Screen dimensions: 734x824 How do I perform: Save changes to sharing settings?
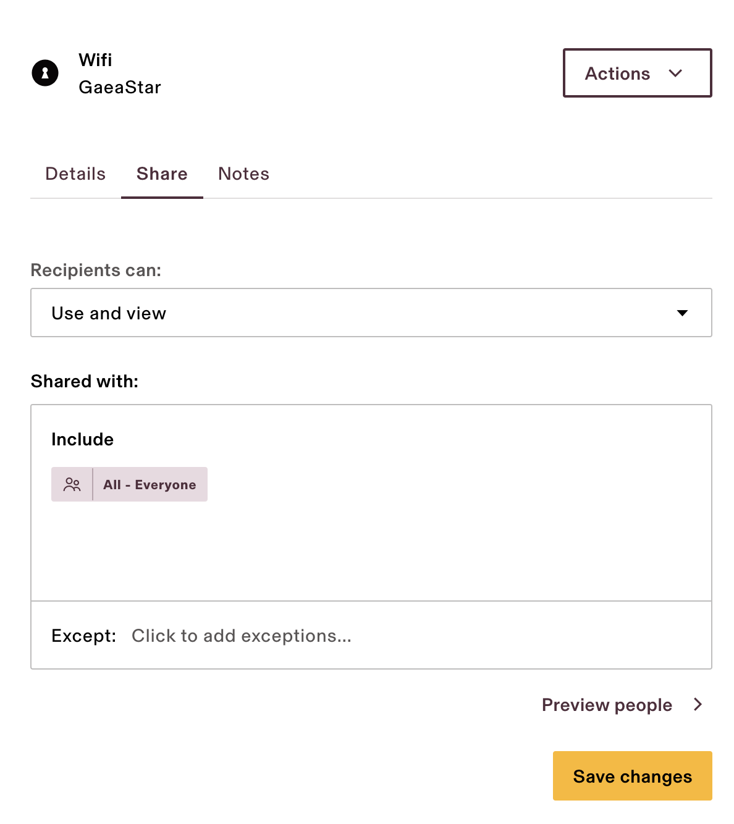coord(632,776)
